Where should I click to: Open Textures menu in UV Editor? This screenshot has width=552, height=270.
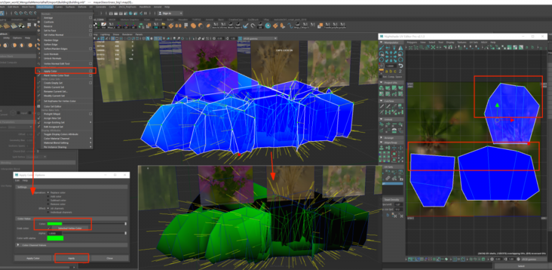coord(461,42)
